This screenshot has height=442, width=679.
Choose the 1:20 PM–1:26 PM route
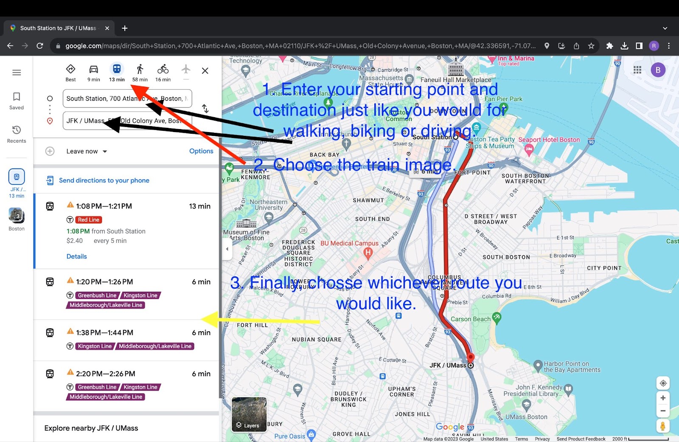click(127, 294)
